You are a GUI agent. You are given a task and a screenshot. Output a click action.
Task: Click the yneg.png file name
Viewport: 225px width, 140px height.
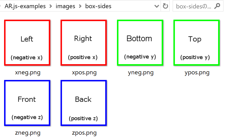(x=141, y=73)
